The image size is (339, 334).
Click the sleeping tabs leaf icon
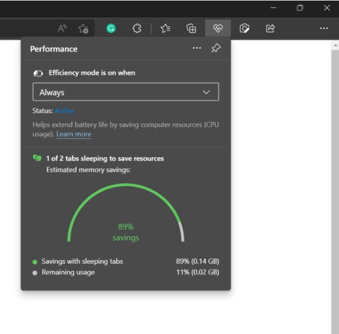click(37, 158)
